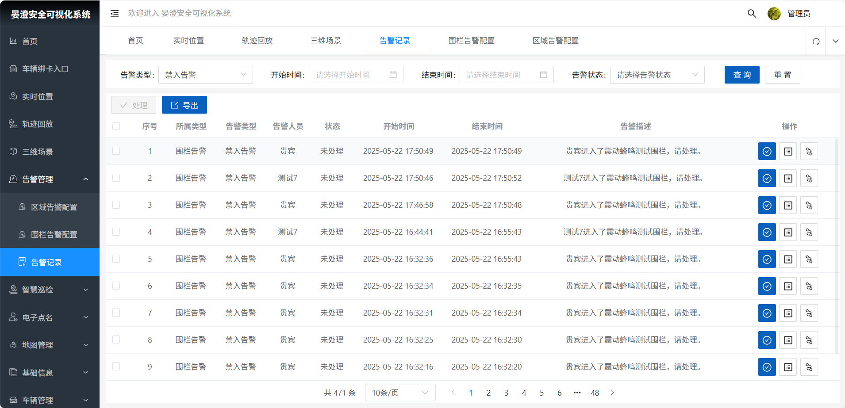Image resolution: width=845 pixels, height=408 pixels.
Task: Select the checkbox for row 7
Action: (116, 313)
